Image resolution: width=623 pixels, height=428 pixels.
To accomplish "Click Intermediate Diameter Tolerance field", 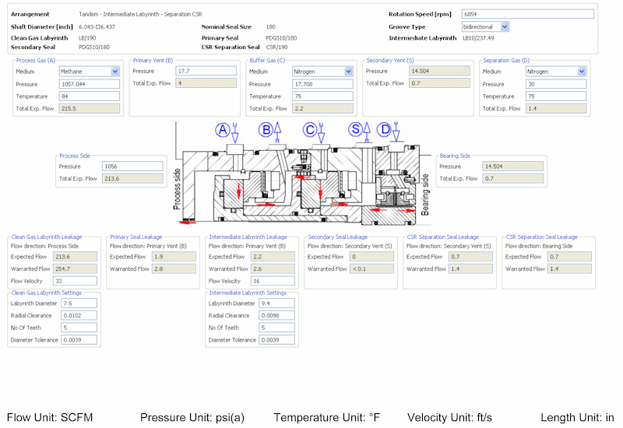I will (x=277, y=340).
